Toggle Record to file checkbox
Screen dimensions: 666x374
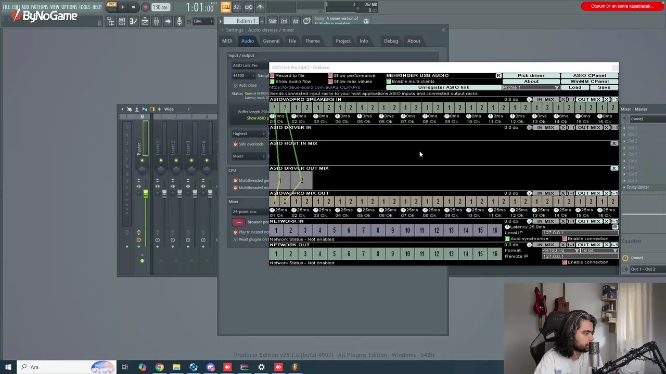tap(272, 76)
